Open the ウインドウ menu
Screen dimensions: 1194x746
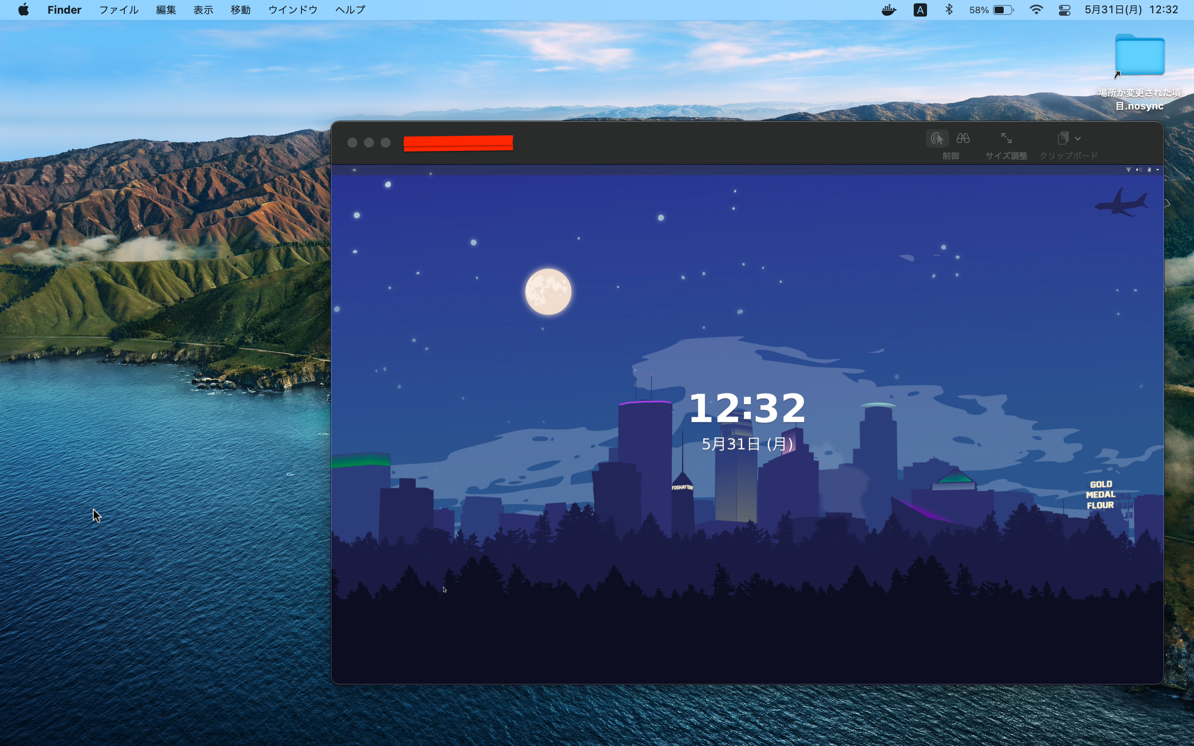[x=293, y=10]
